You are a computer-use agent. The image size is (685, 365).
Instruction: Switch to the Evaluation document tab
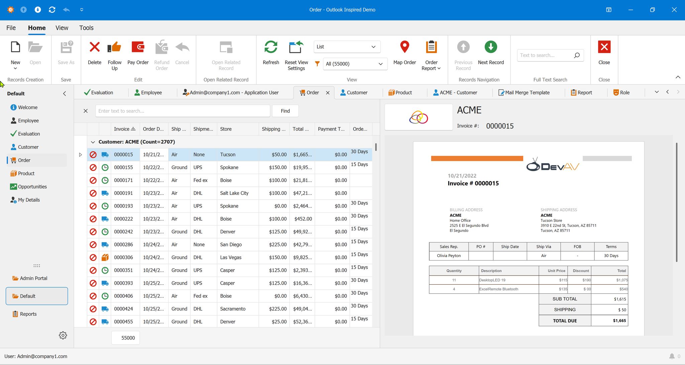(x=99, y=92)
